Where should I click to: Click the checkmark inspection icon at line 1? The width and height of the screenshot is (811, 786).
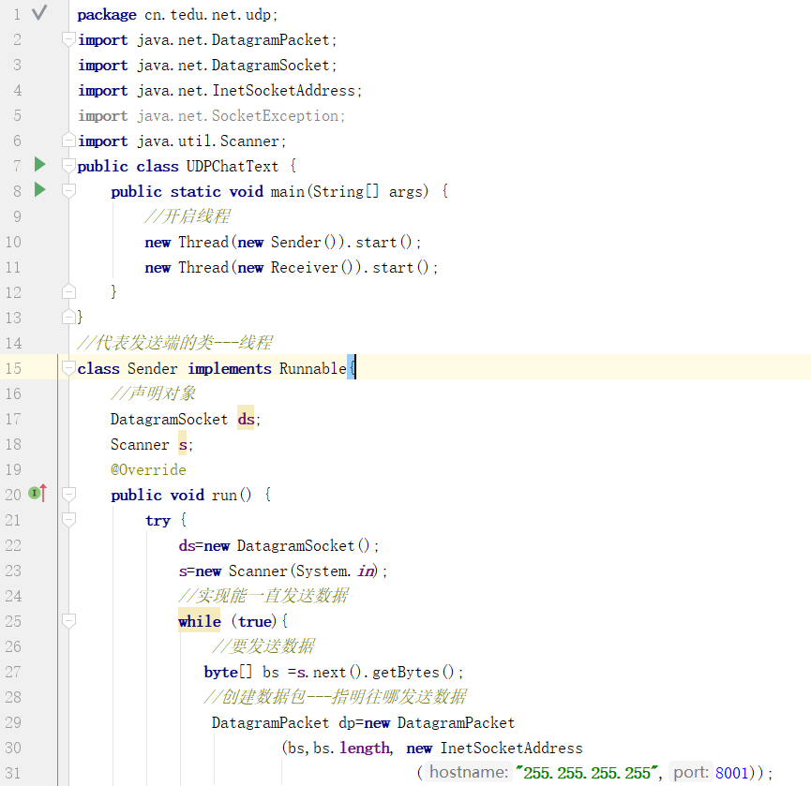[x=39, y=12]
